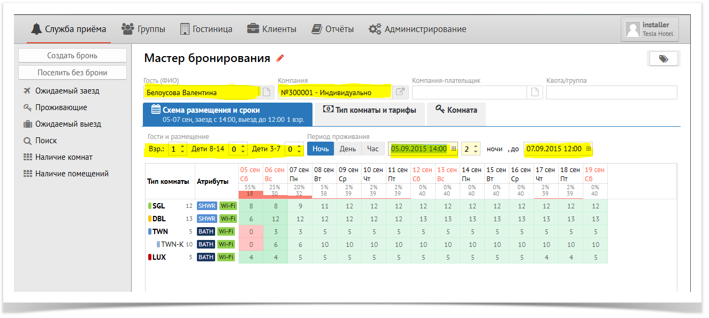
Task: Click the Создать бронь button
Action: click(72, 56)
